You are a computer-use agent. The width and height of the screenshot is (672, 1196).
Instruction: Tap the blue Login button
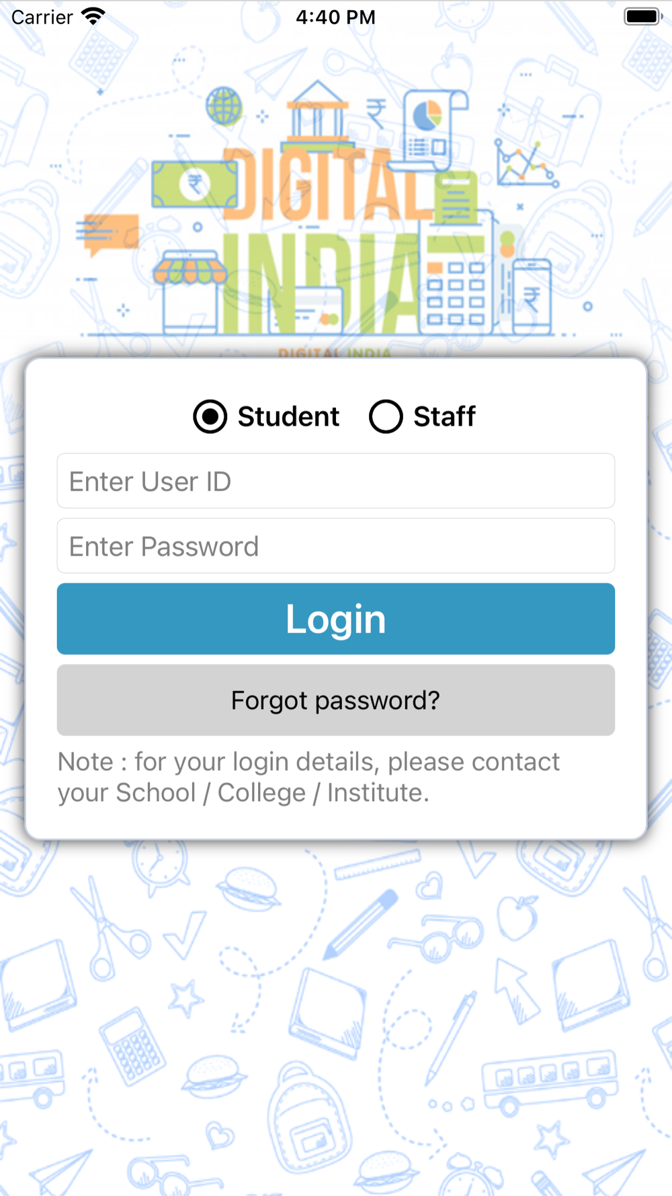tap(336, 619)
